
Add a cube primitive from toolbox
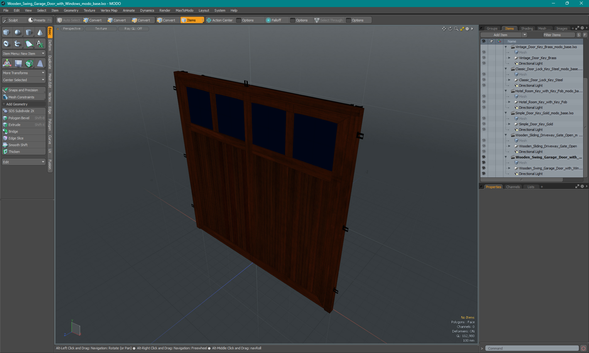(6, 32)
